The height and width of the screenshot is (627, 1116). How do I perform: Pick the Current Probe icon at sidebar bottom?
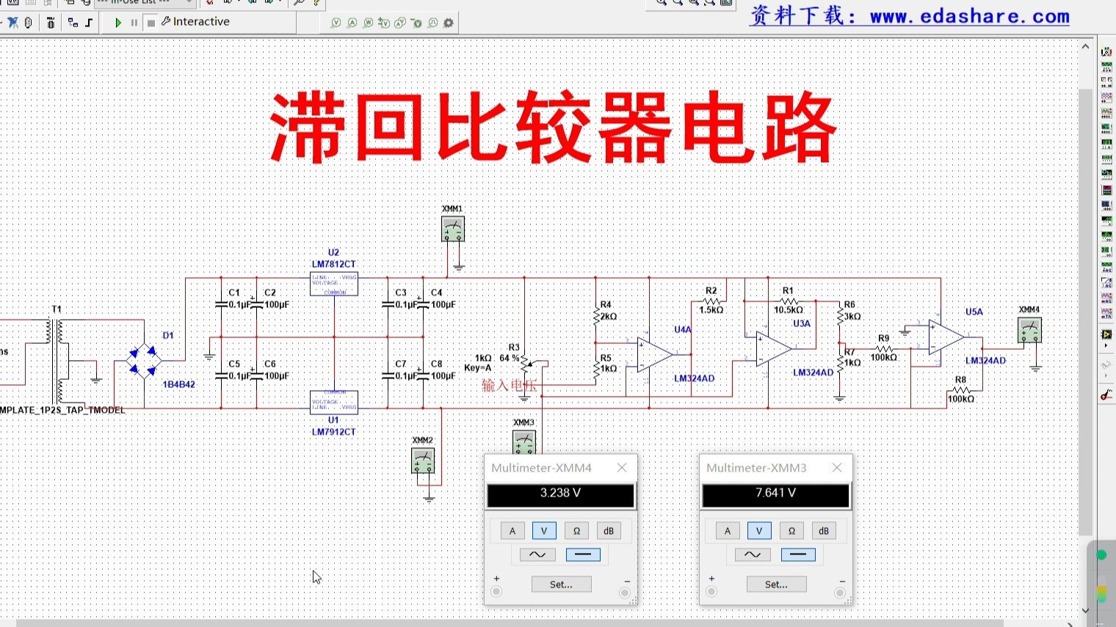pyautogui.click(x=1106, y=397)
